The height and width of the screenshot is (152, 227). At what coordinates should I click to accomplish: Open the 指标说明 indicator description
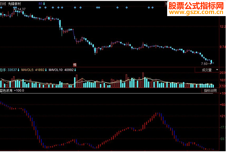210,90
